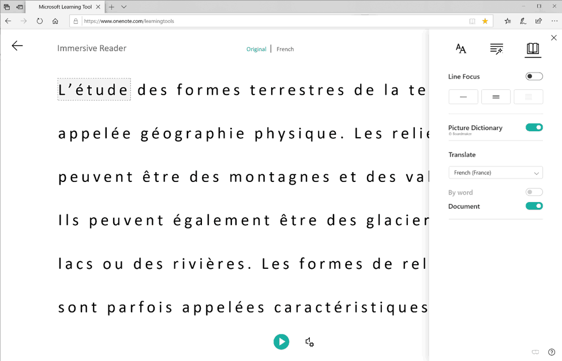Viewport: 562px width, 361px height.
Task: Open browser Settings and more menu
Action: [554, 21]
